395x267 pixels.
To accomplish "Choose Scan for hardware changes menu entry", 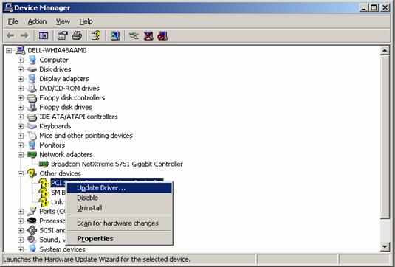I will pyautogui.click(x=120, y=223).
